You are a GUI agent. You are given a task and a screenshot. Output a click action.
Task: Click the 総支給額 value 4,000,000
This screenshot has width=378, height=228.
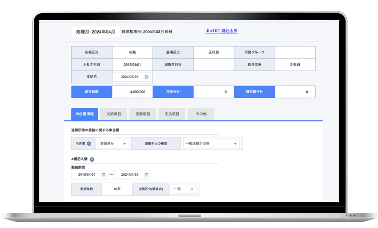point(132,92)
